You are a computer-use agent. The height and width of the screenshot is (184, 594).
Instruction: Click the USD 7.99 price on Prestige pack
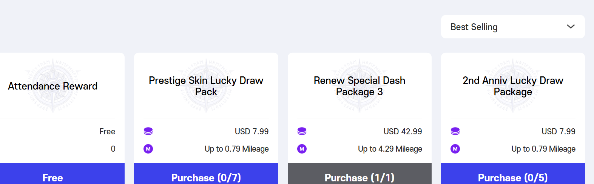252,132
